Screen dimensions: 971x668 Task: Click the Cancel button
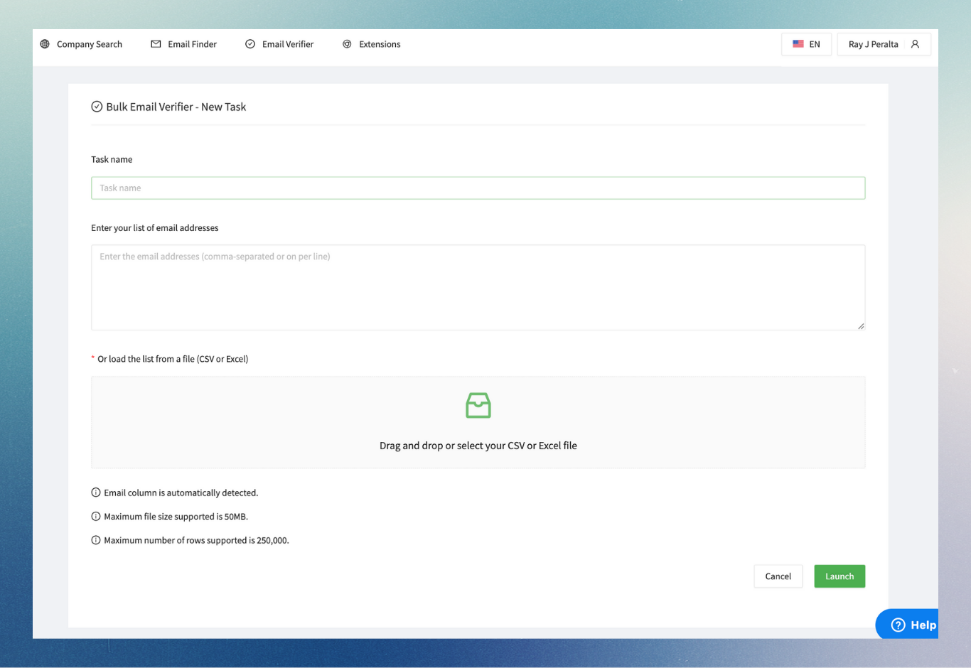coord(778,576)
